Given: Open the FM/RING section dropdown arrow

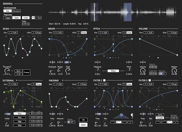Looking at the screenshot, I should point(63,80).
